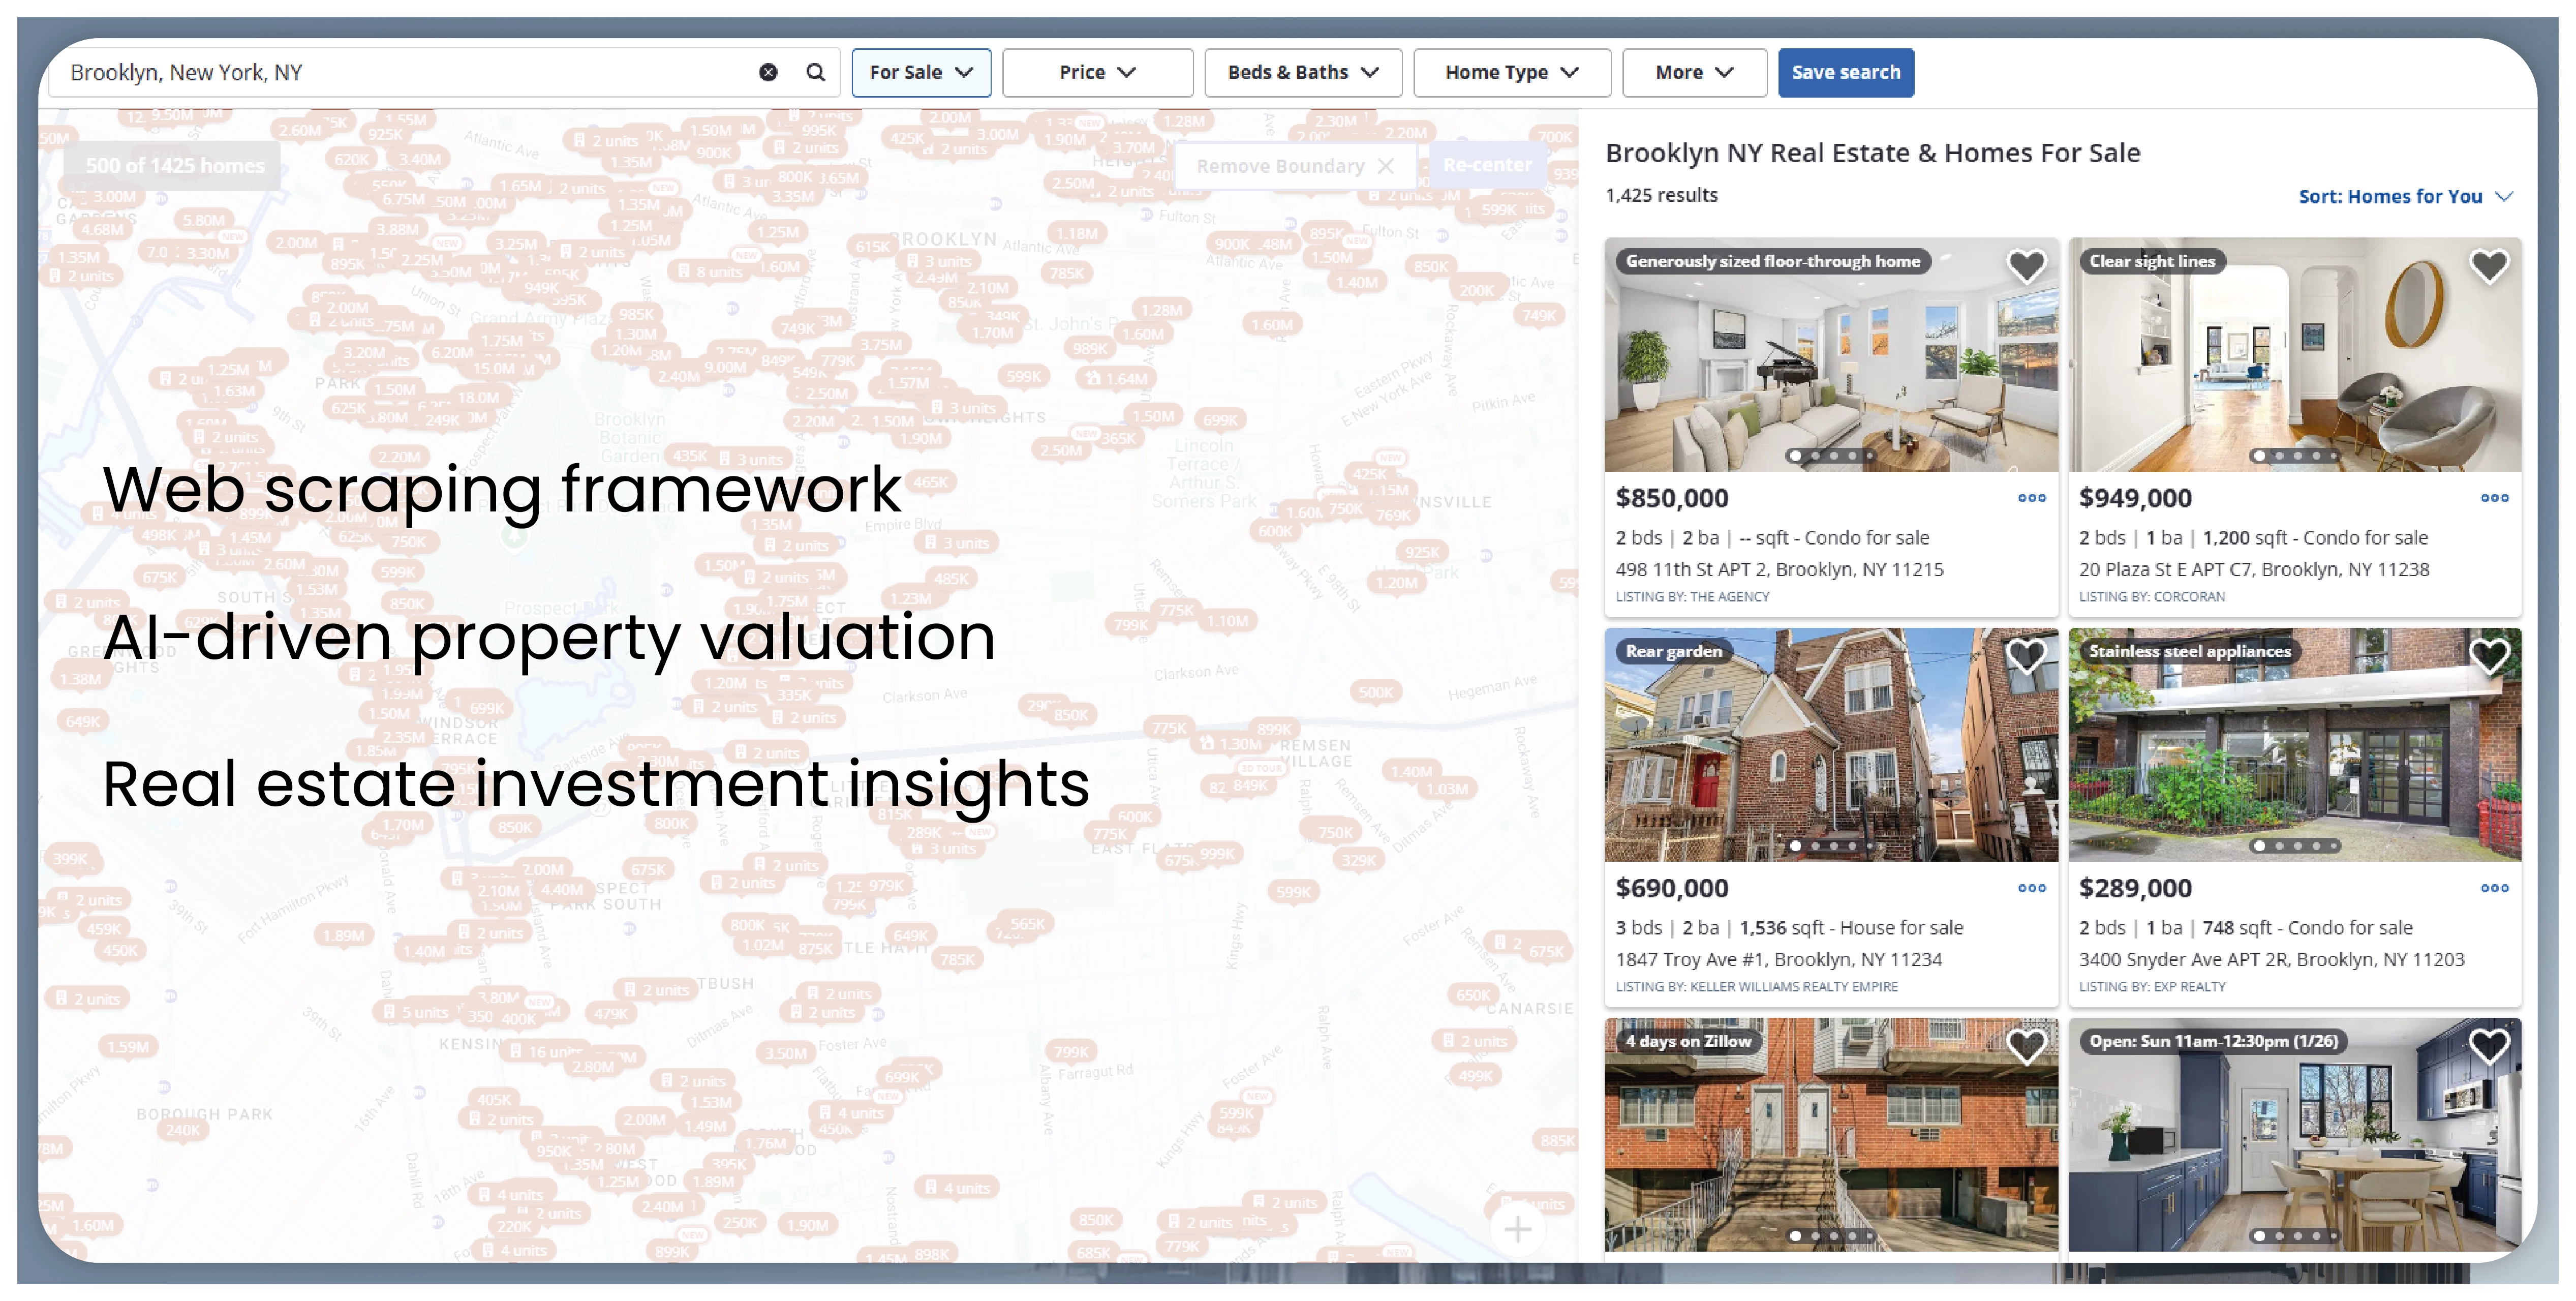
Task: Open Beds & Baths filter
Action: pos(1303,72)
